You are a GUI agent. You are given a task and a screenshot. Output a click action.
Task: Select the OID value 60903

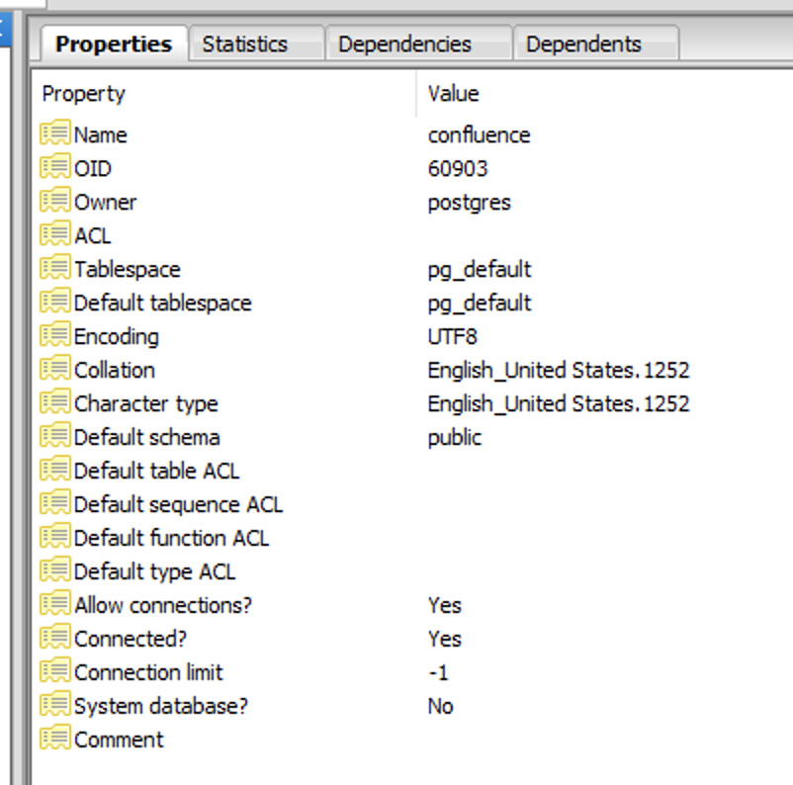coord(458,168)
